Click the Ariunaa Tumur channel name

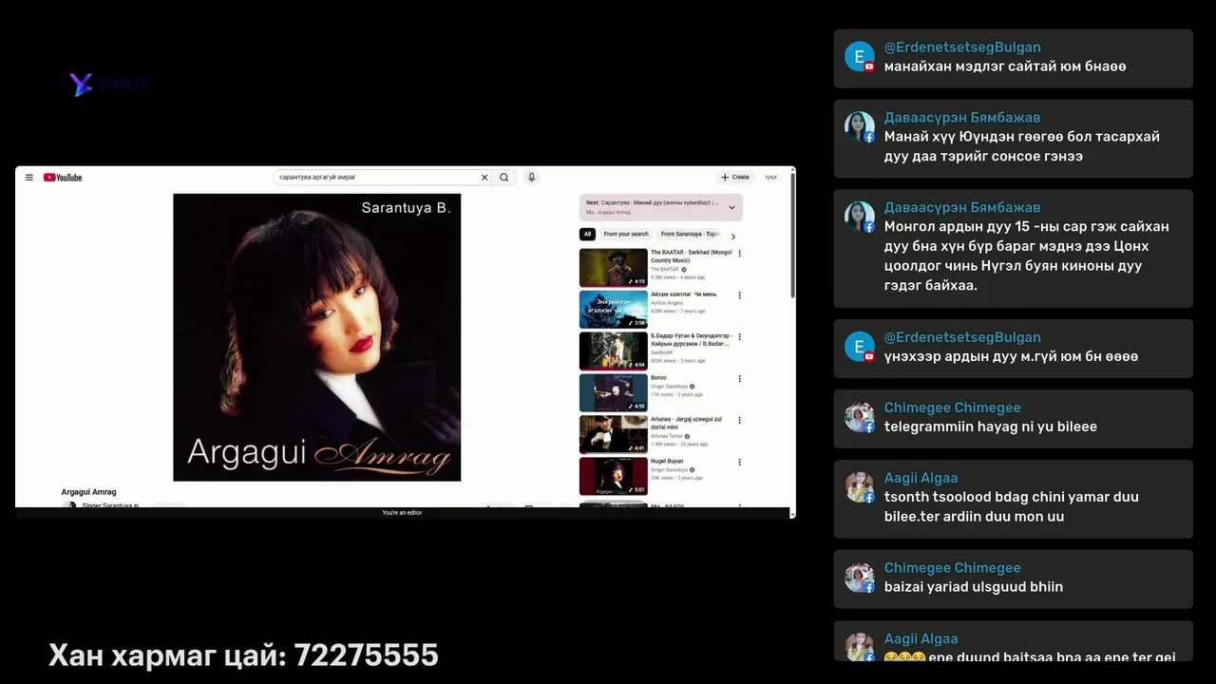pos(667,436)
